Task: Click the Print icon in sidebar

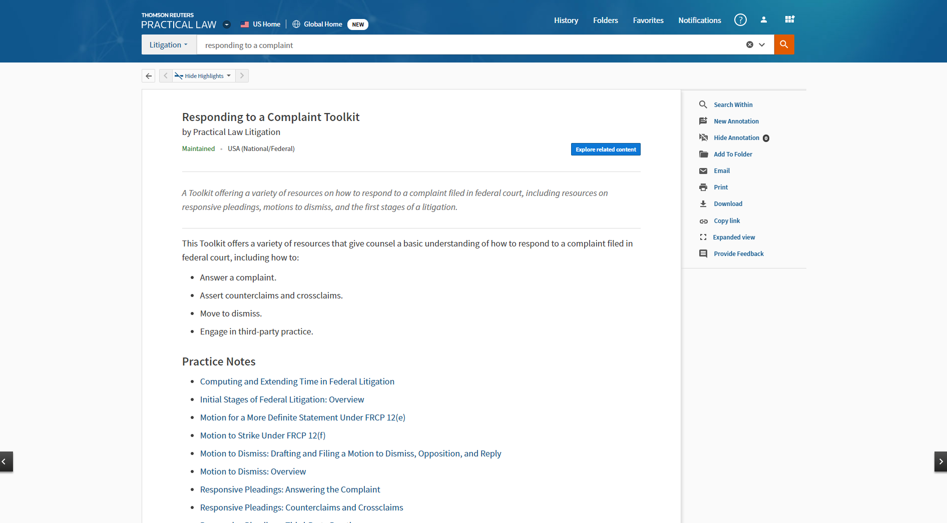Action: click(703, 187)
